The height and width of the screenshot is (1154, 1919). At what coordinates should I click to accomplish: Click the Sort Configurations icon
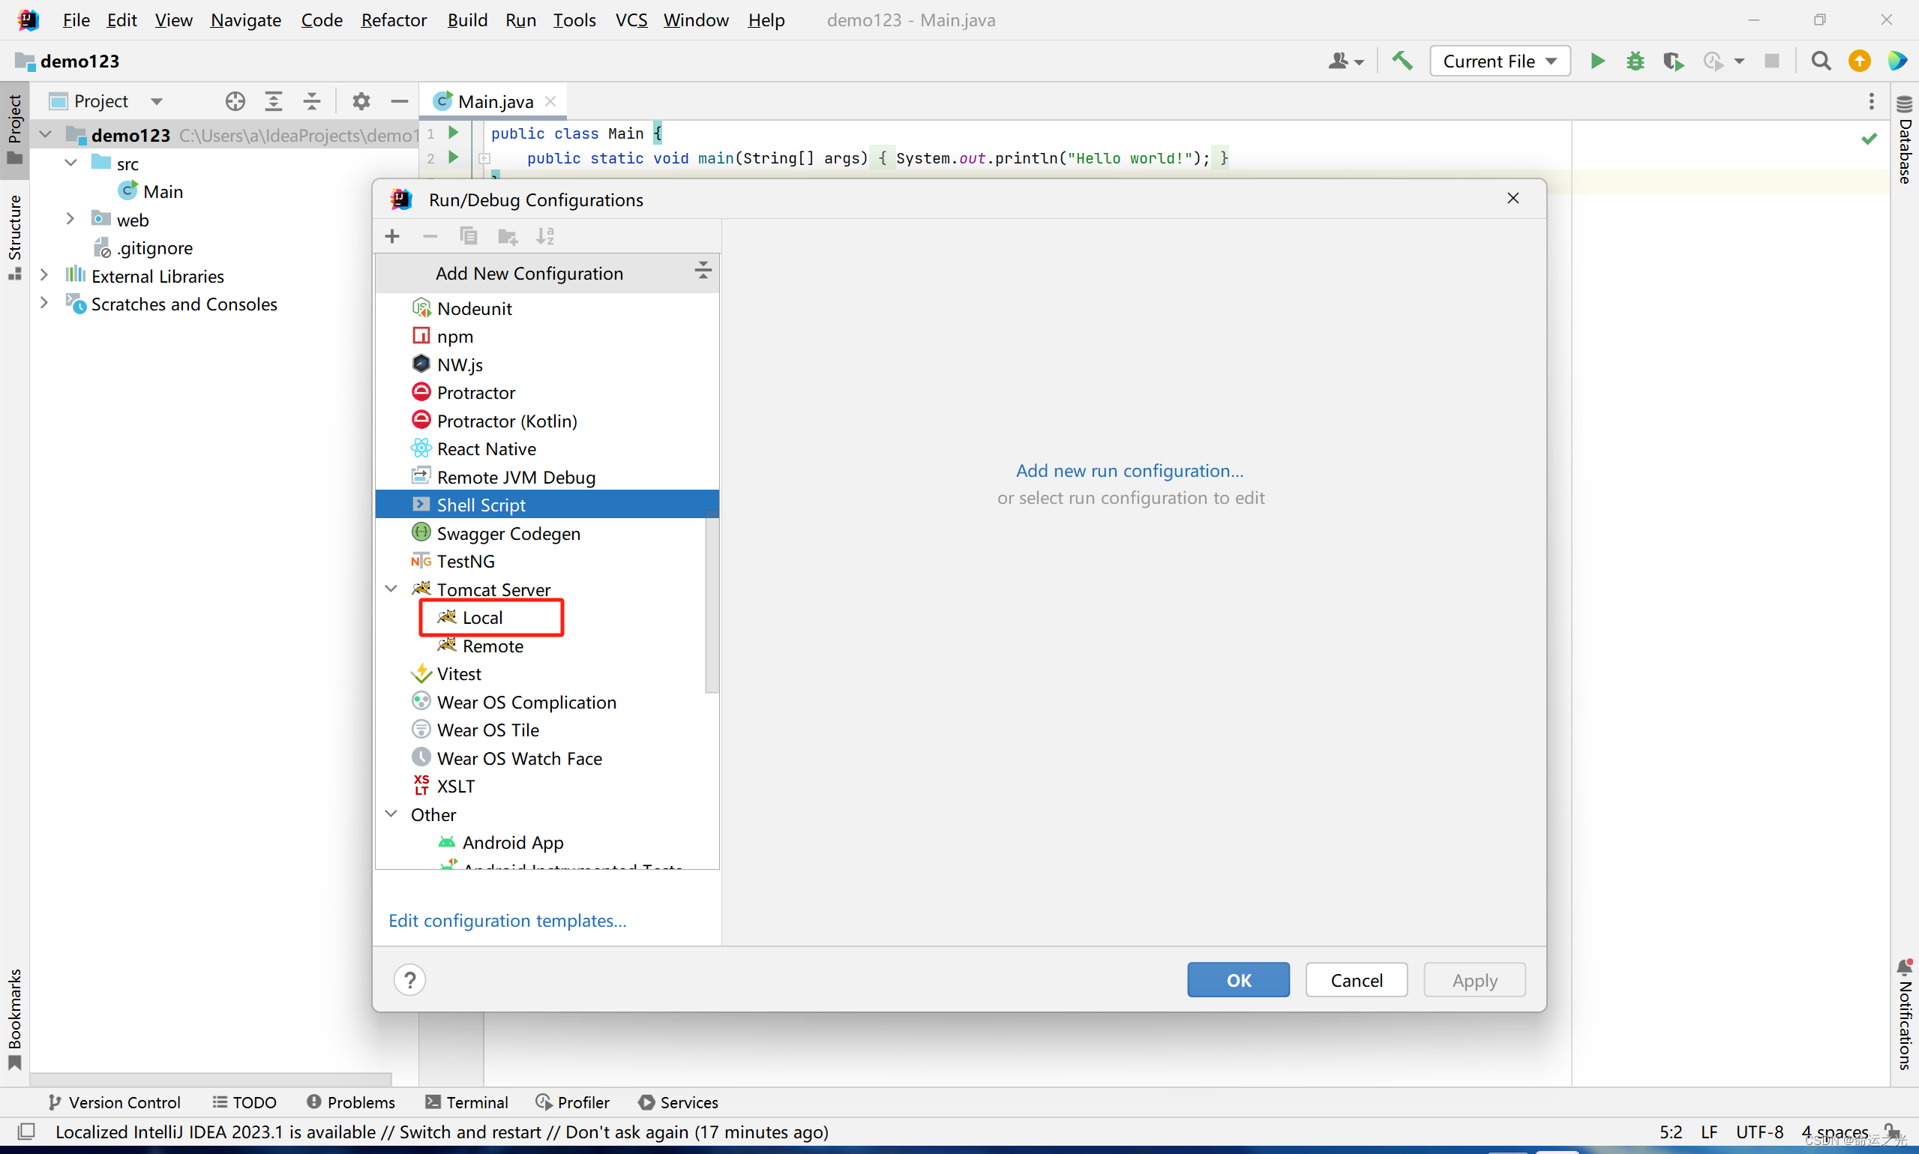544,235
